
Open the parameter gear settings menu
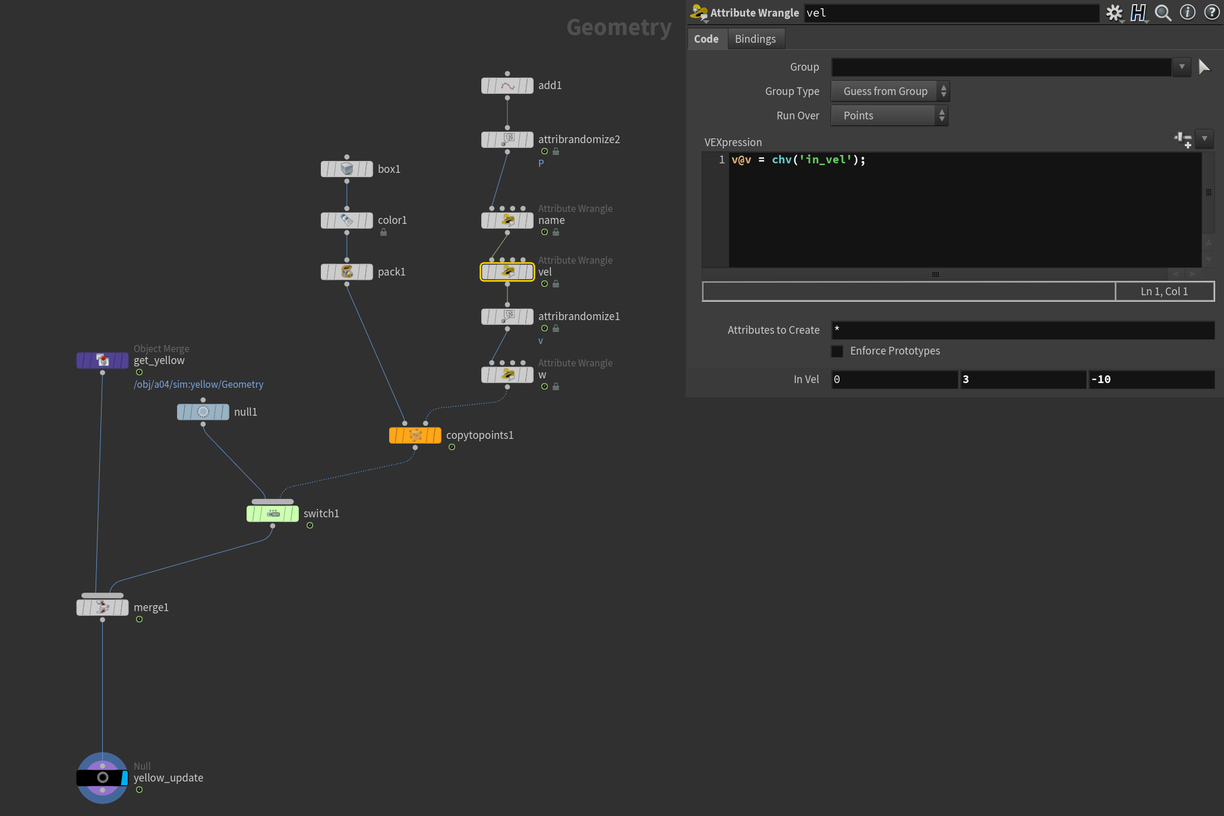coord(1114,13)
